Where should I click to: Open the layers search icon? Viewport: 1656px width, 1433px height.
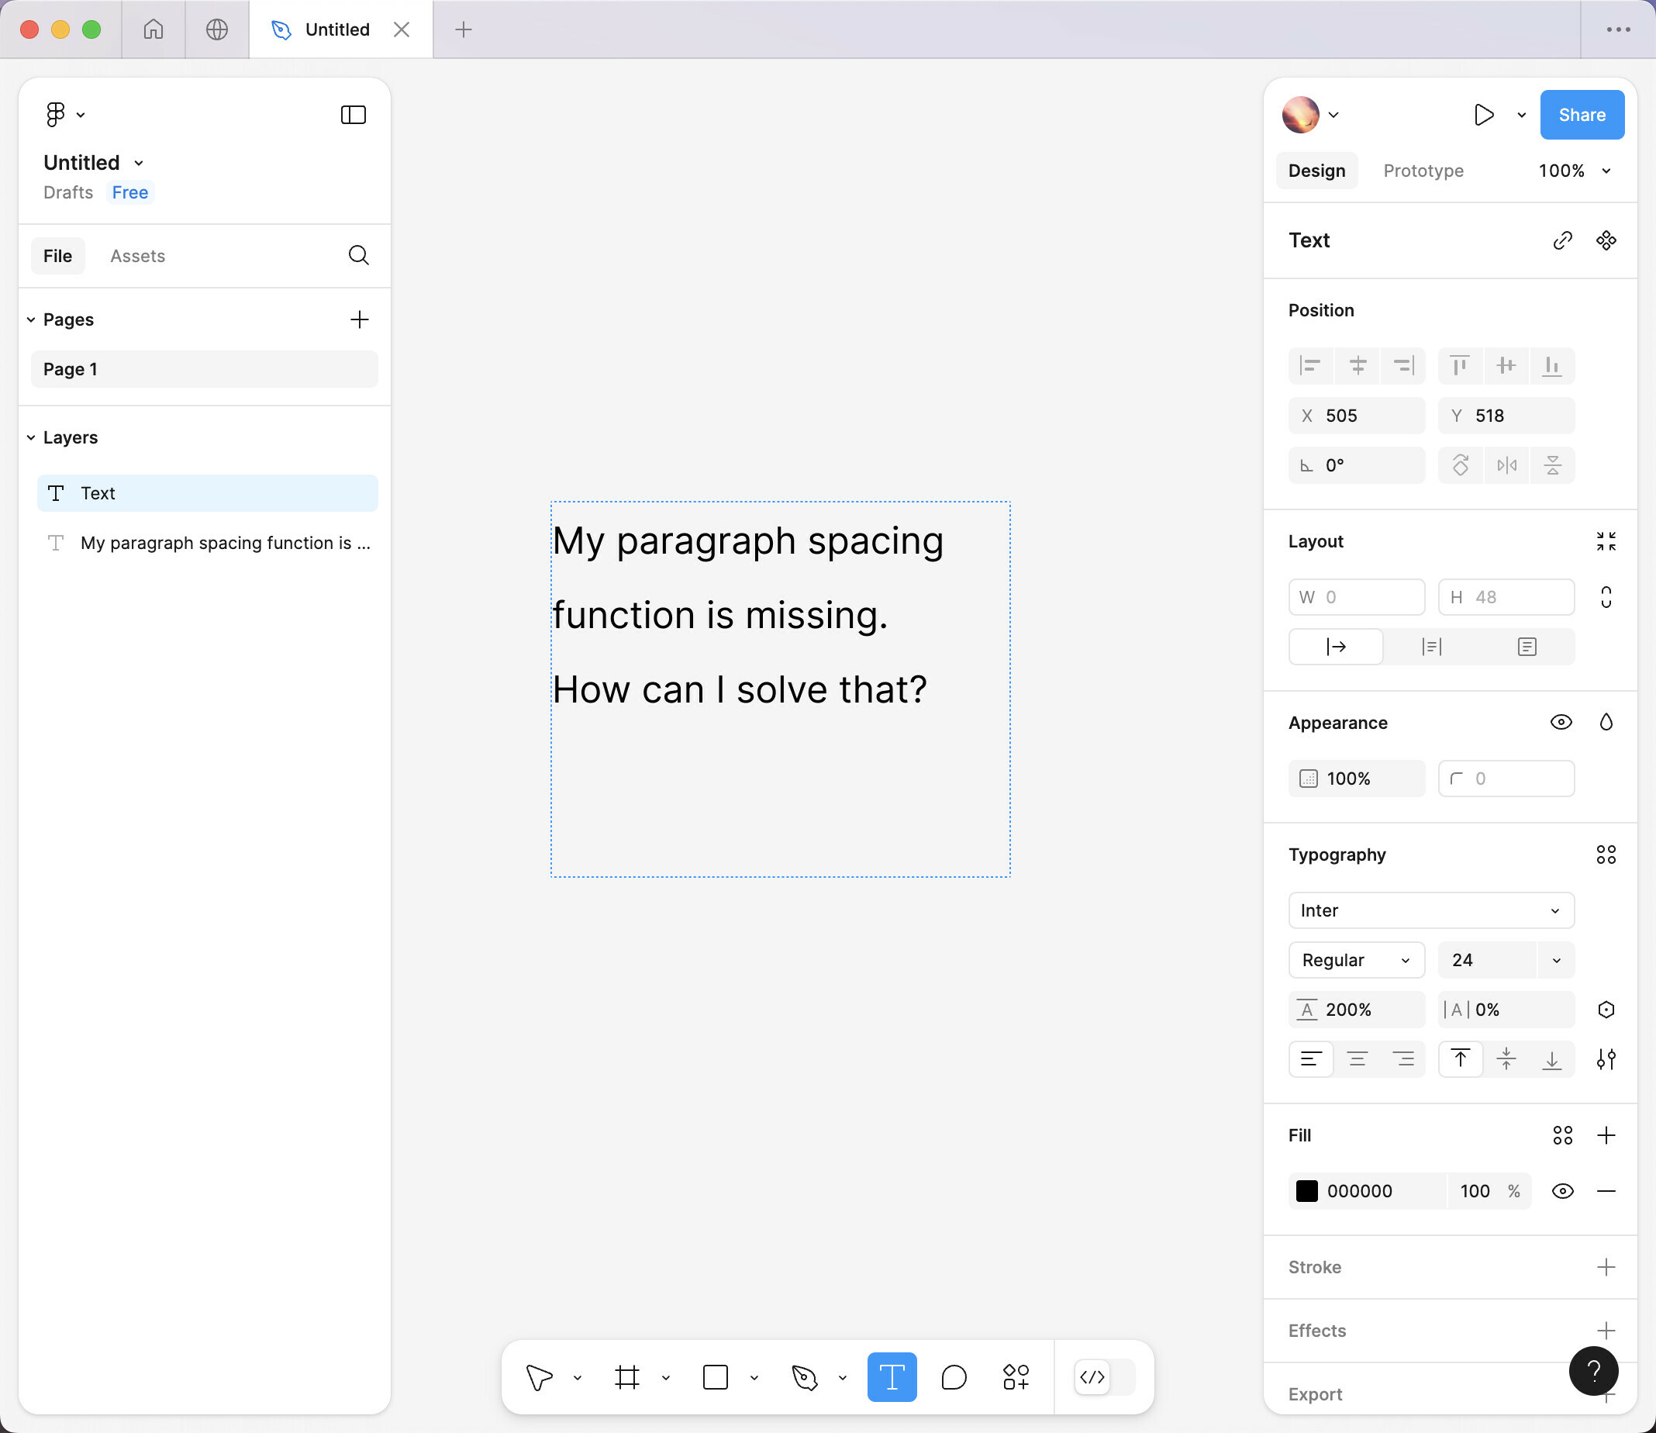(x=359, y=255)
